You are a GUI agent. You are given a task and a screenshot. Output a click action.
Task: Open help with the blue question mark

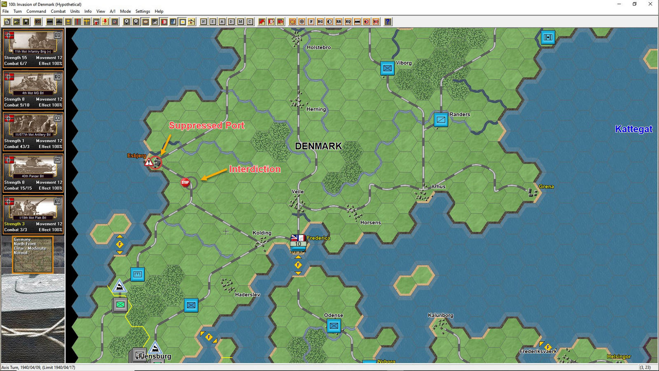click(388, 22)
